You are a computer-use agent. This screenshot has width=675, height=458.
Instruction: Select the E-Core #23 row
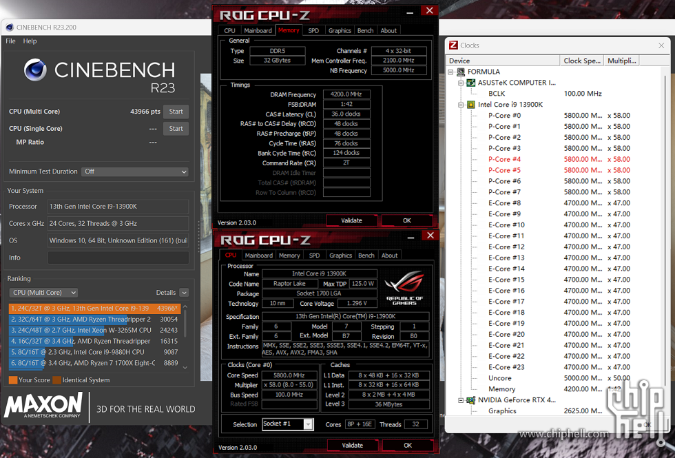506,367
